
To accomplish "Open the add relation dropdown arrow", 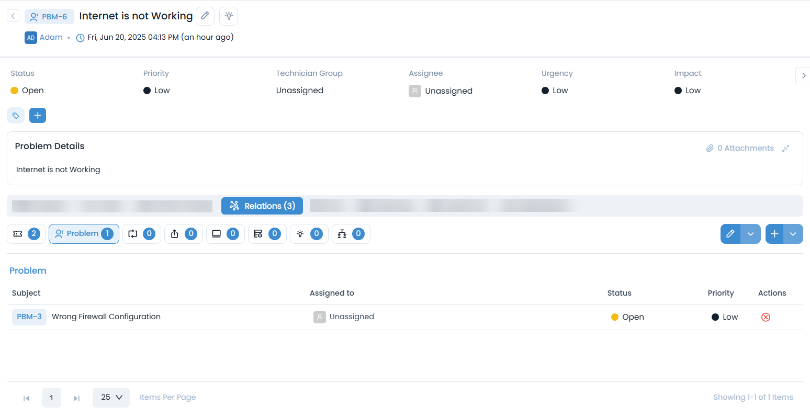I will 793,234.
